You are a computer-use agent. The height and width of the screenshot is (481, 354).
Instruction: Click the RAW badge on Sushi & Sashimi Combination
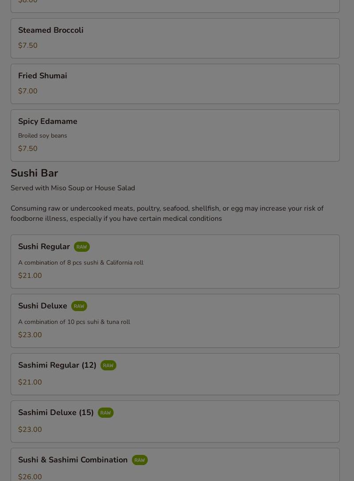point(139,460)
